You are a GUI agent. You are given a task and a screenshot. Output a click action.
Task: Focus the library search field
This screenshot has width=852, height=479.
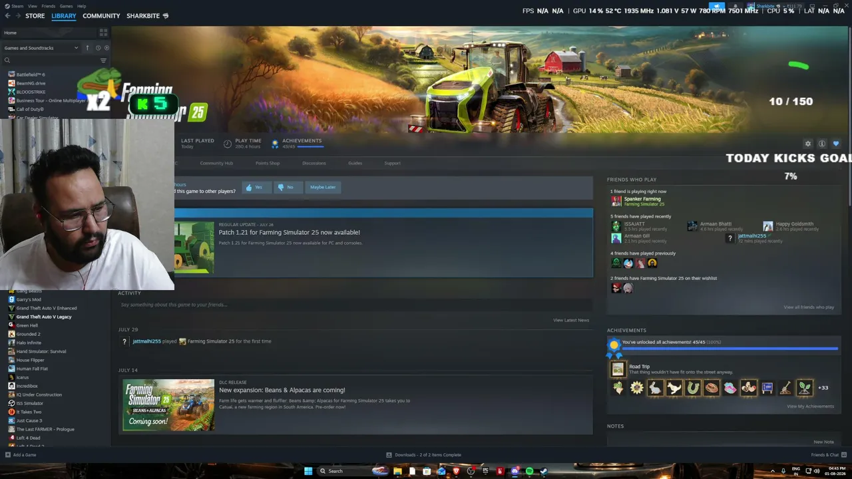(x=50, y=61)
